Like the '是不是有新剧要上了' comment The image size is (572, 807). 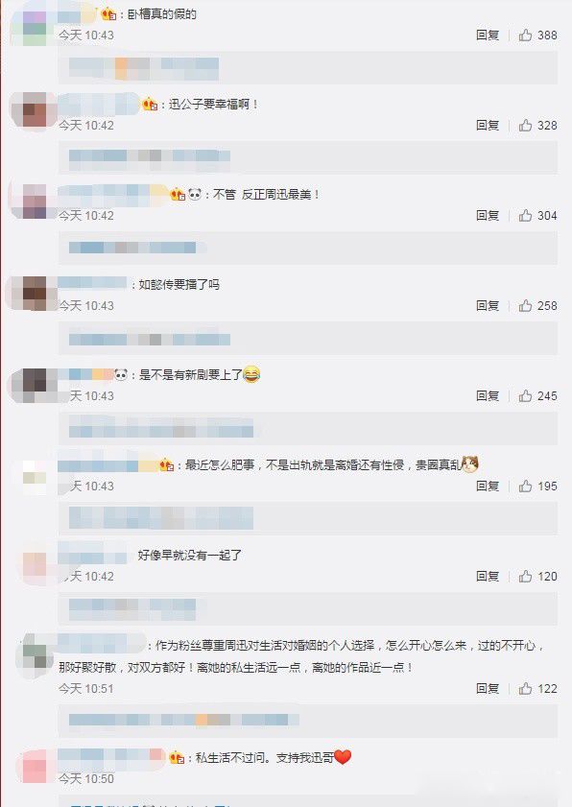pos(525,395)
